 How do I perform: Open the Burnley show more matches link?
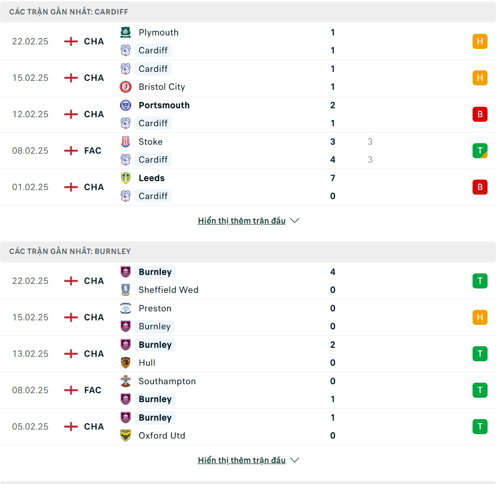pyautogui.click(x=241, y=460)
